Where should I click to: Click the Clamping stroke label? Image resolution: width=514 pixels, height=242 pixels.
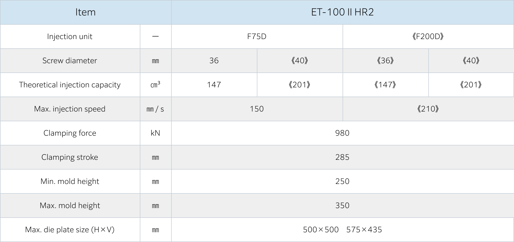coord(70,157)
